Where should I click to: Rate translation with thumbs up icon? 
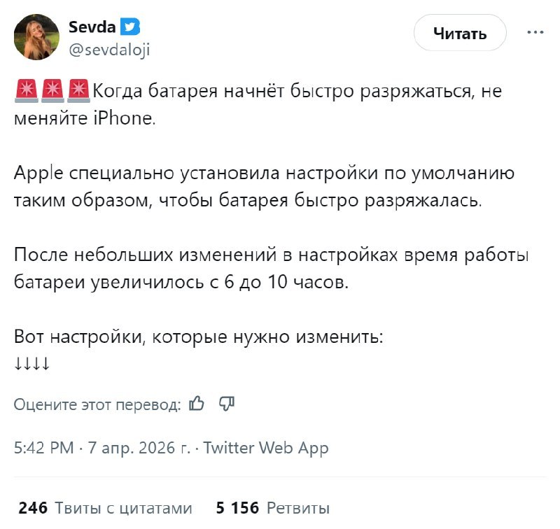(x=197, y=403)
